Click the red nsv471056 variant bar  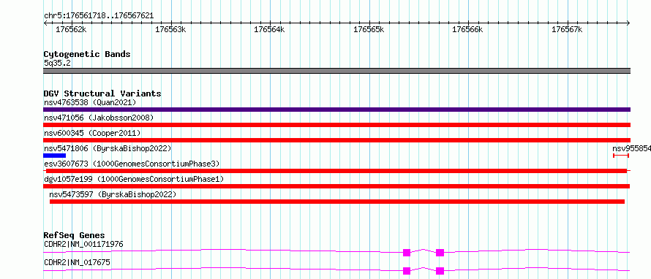tap(336, 125)
